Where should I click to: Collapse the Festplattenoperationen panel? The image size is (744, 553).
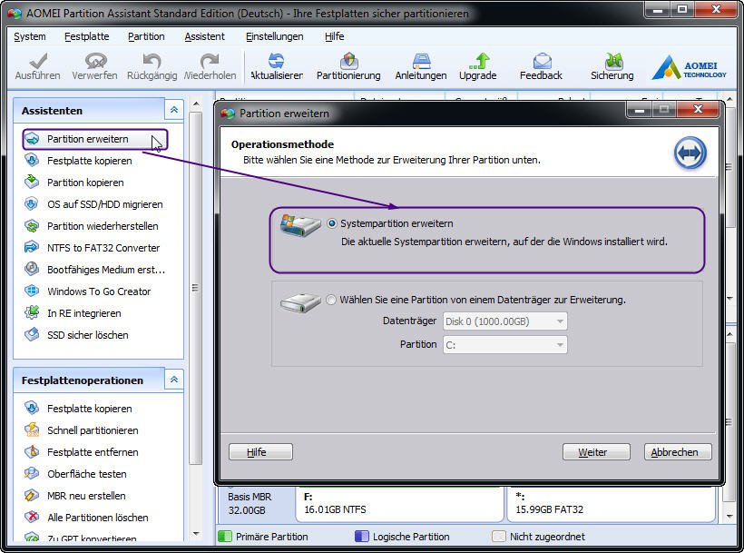174,380
